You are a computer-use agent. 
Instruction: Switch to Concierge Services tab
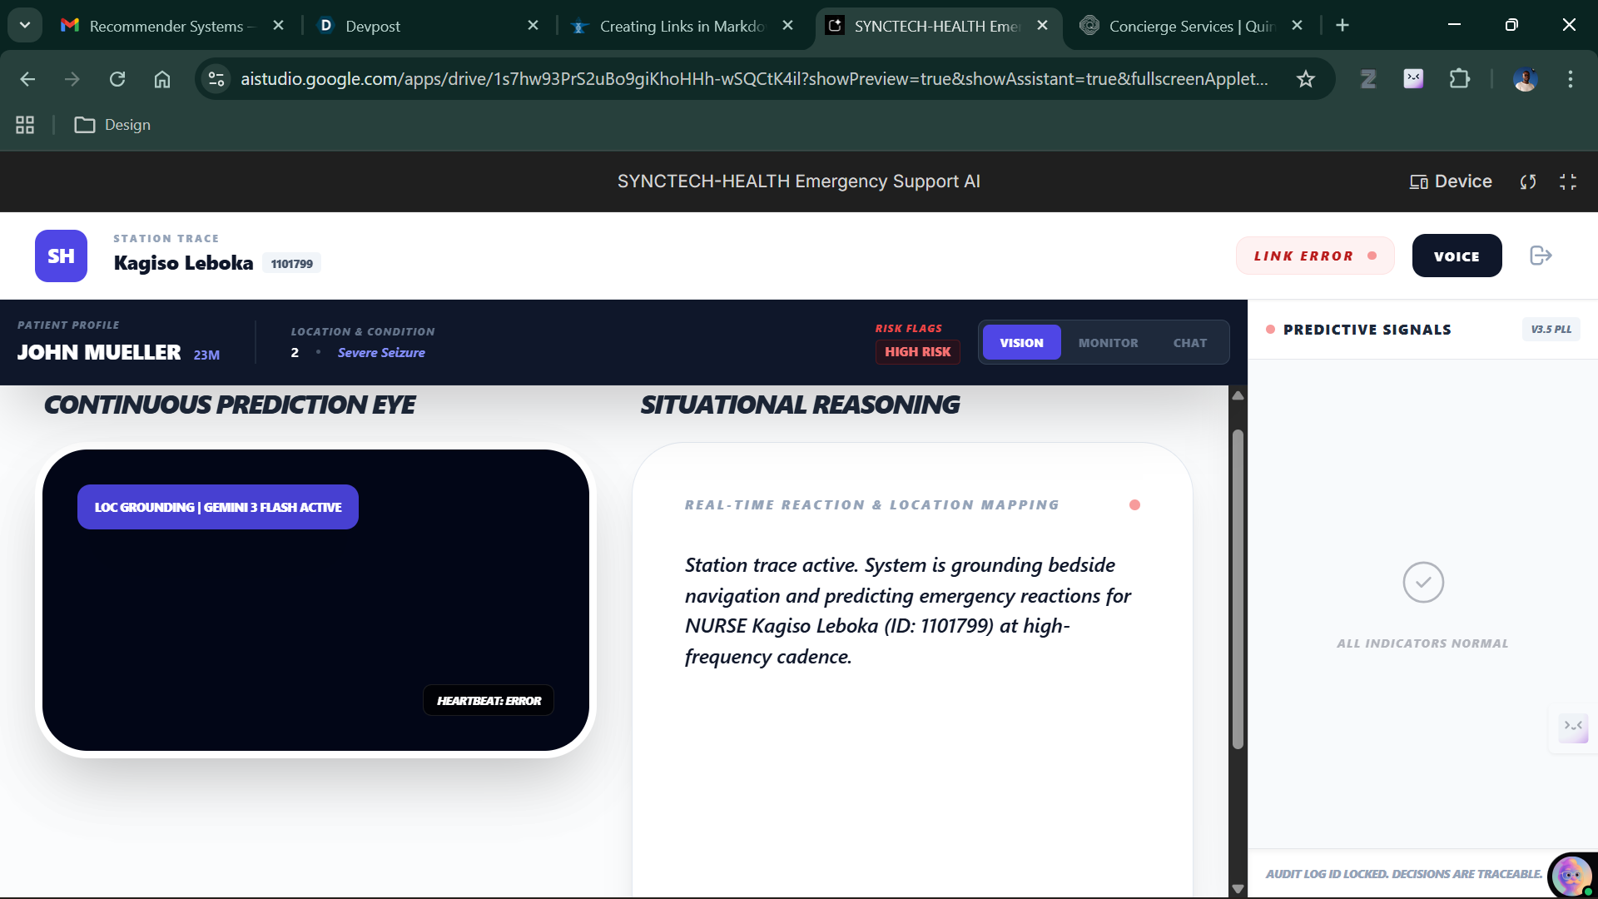pyautogui.click(x=1182, y=26)
